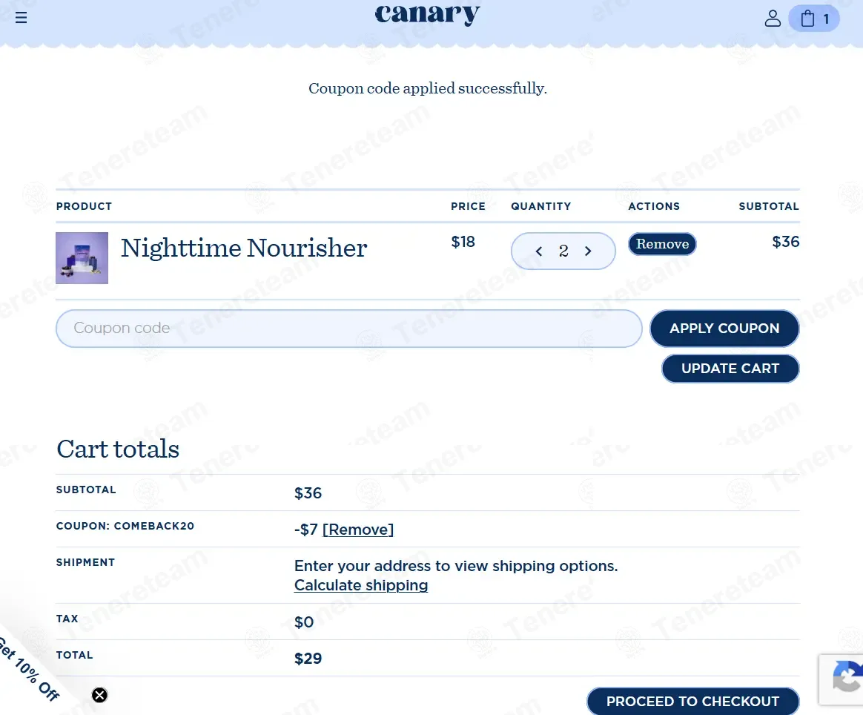The width and height of the screenshot is (863, 715).
Task: Click the canary logo
Action: point(427,14)
